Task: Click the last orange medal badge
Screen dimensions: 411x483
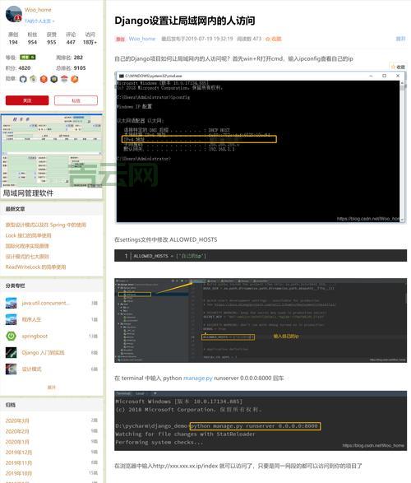Action: pos(75,79)
